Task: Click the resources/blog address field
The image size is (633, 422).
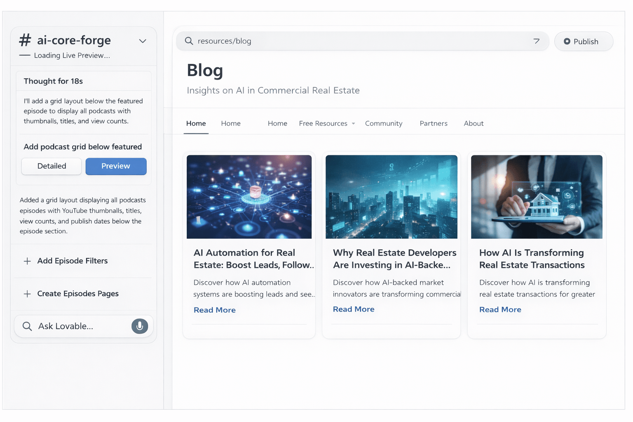Action: pos(288,41)
